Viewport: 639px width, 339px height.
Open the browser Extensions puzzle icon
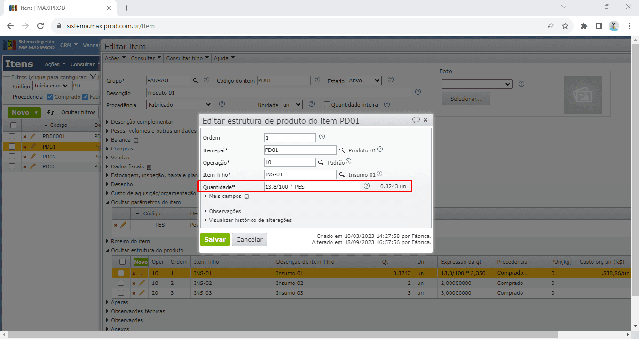[x=584, y=26]
